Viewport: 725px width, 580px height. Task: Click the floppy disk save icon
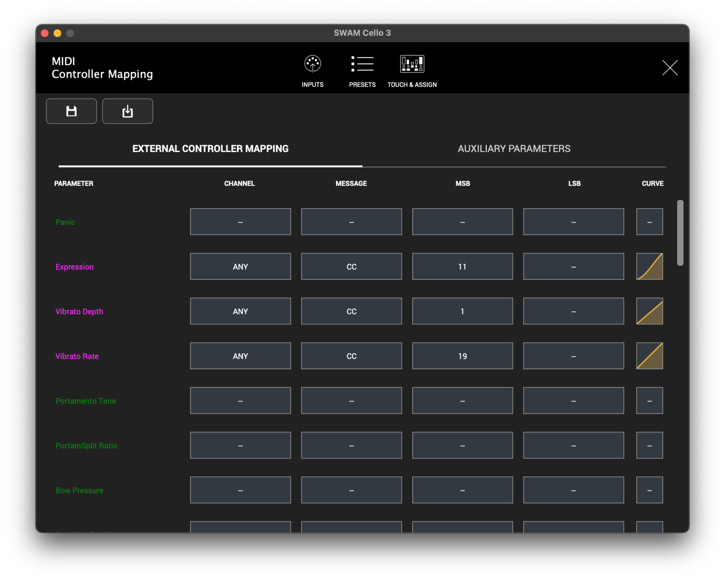pos(71,111)
